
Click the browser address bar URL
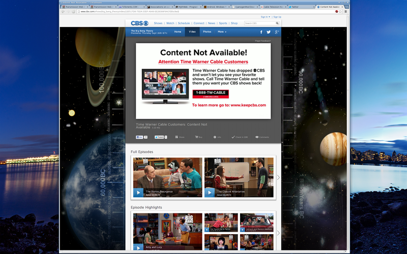coord(130,12)
